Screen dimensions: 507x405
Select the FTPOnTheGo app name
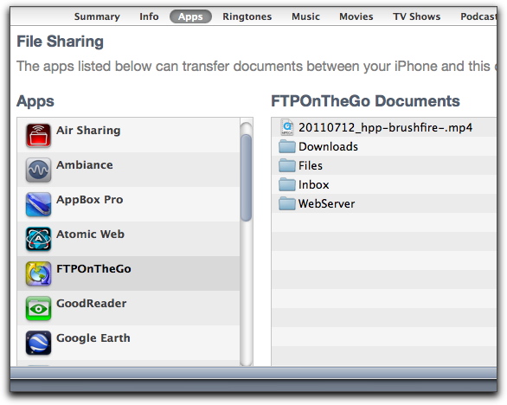[93, 269]
